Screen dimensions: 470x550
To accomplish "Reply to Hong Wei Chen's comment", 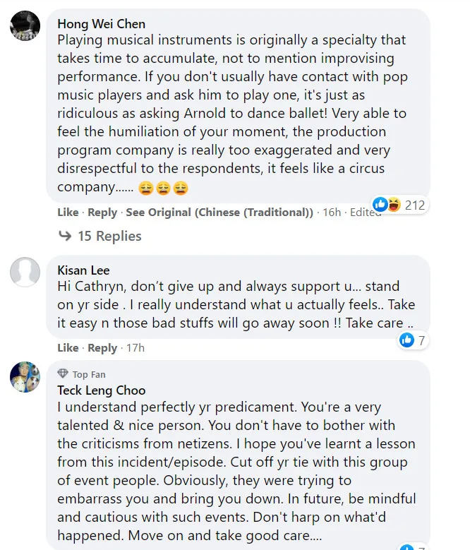I will click(x=102, y=213).
